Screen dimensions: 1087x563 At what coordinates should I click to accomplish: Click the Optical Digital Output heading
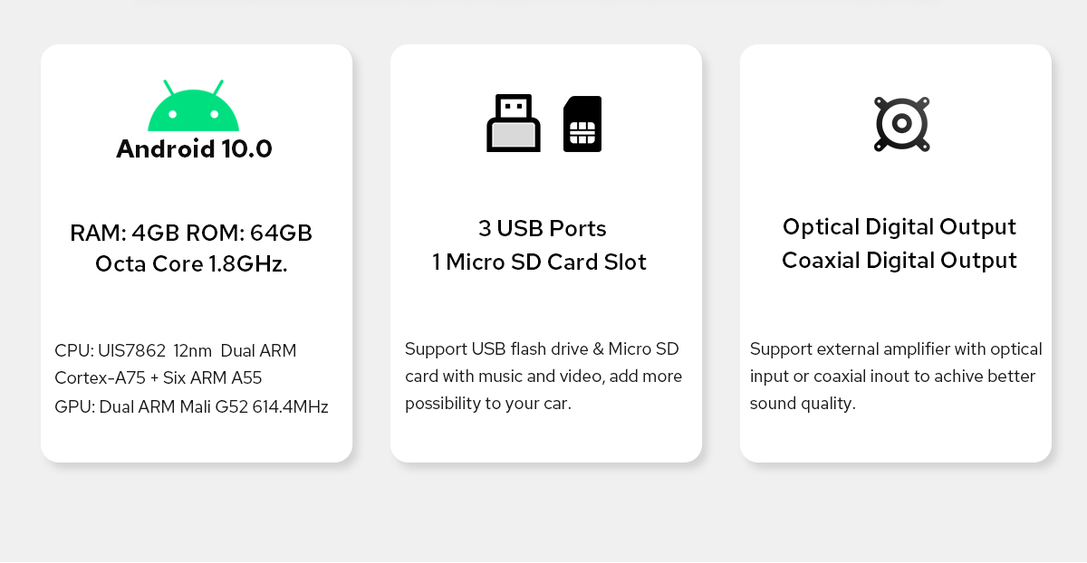point(899,226)
